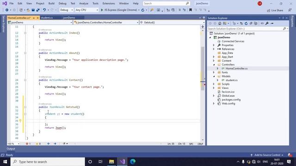Select packages.config in Solution Explorer
This screenshot has width=296, height=166.
231,100
